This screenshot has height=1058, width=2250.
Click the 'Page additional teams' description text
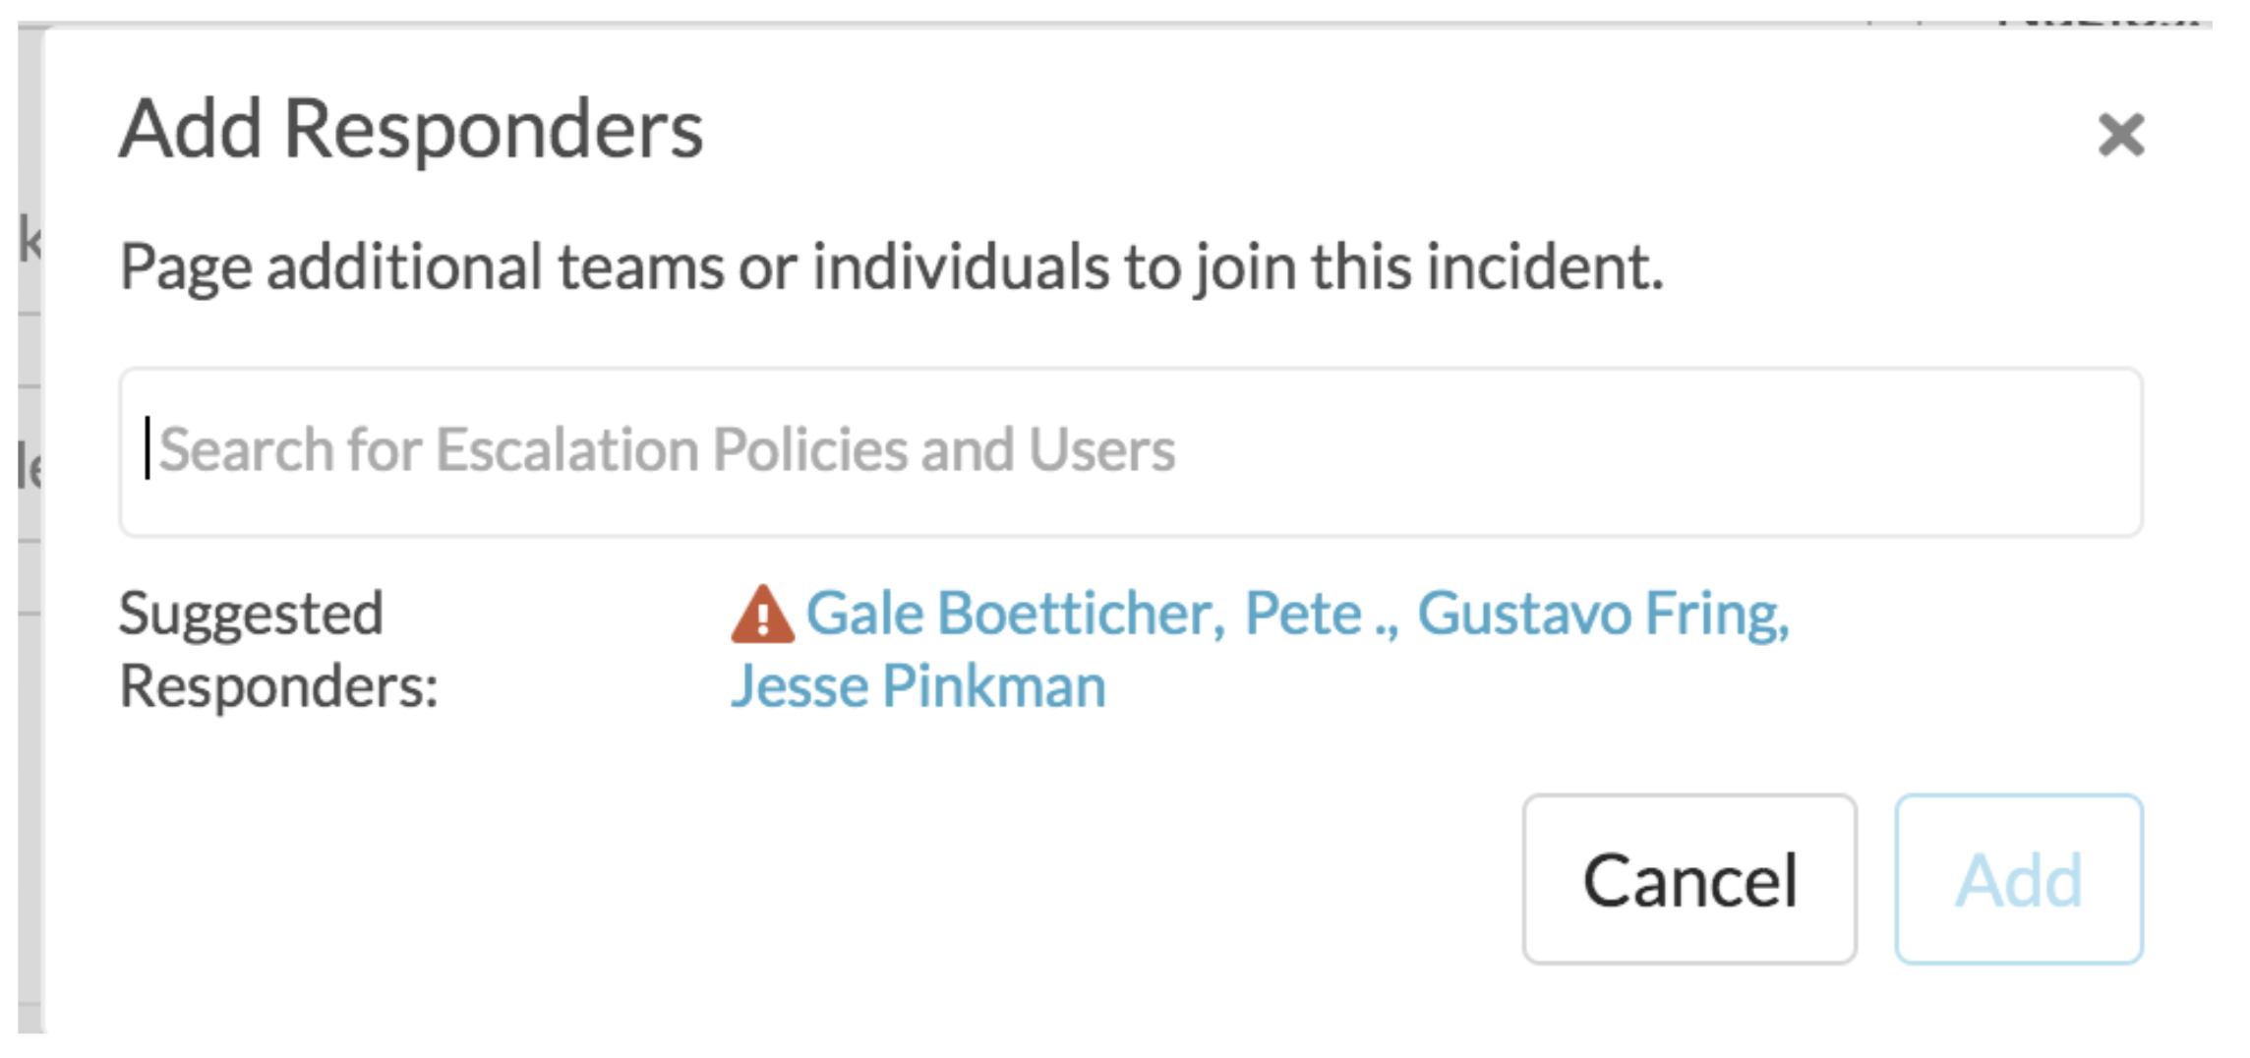pos(891,267)
